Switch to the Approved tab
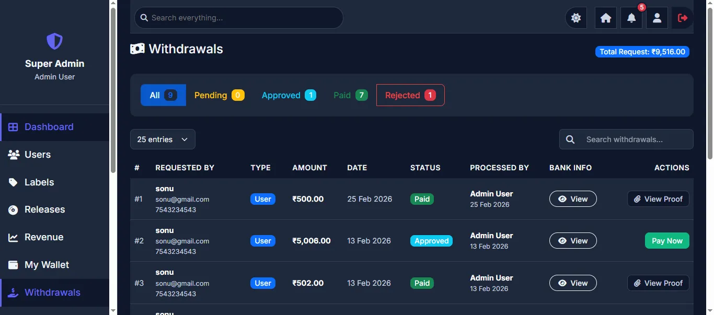Image resolution: width=714 pixels, height=315 pixels. click(x=289, y=95)
